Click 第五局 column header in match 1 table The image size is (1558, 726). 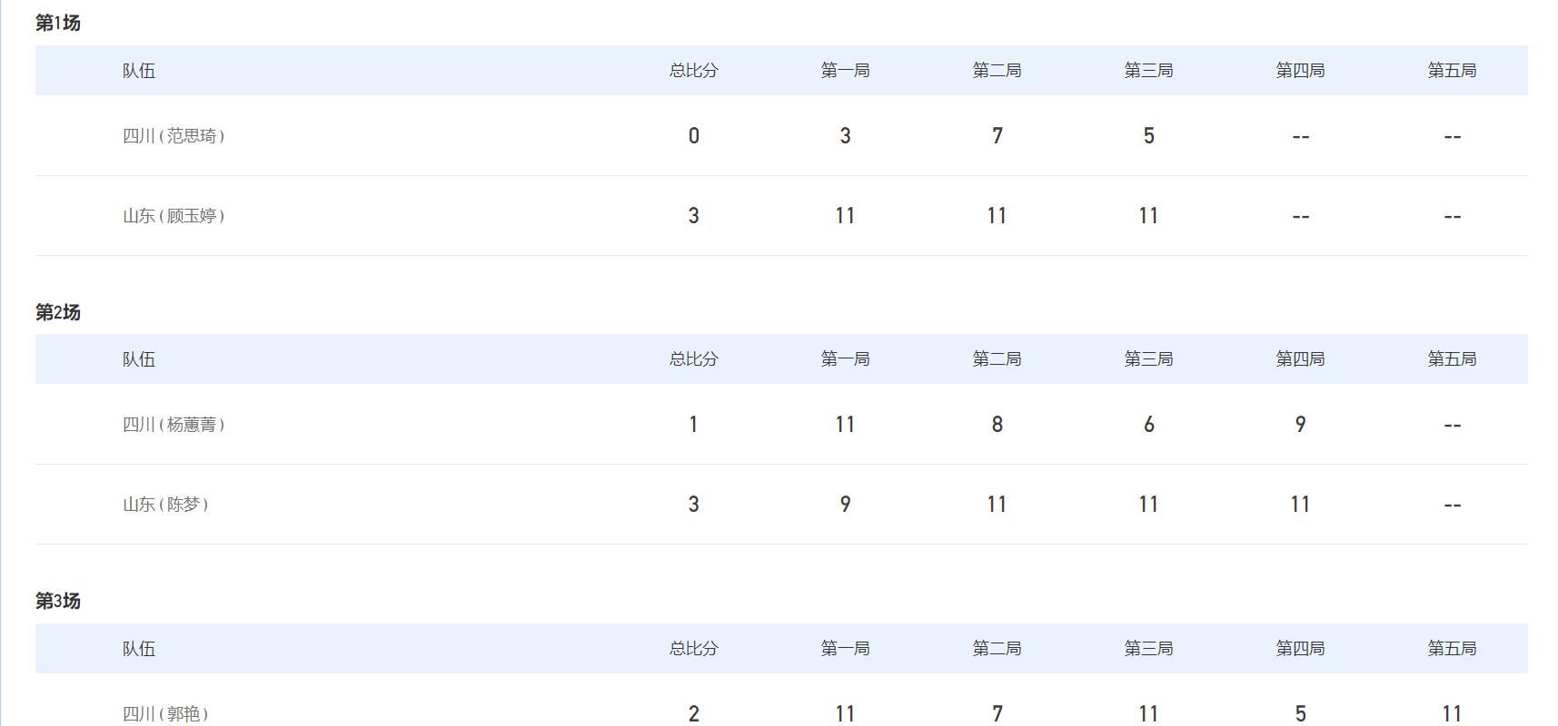coord(1452,70)
